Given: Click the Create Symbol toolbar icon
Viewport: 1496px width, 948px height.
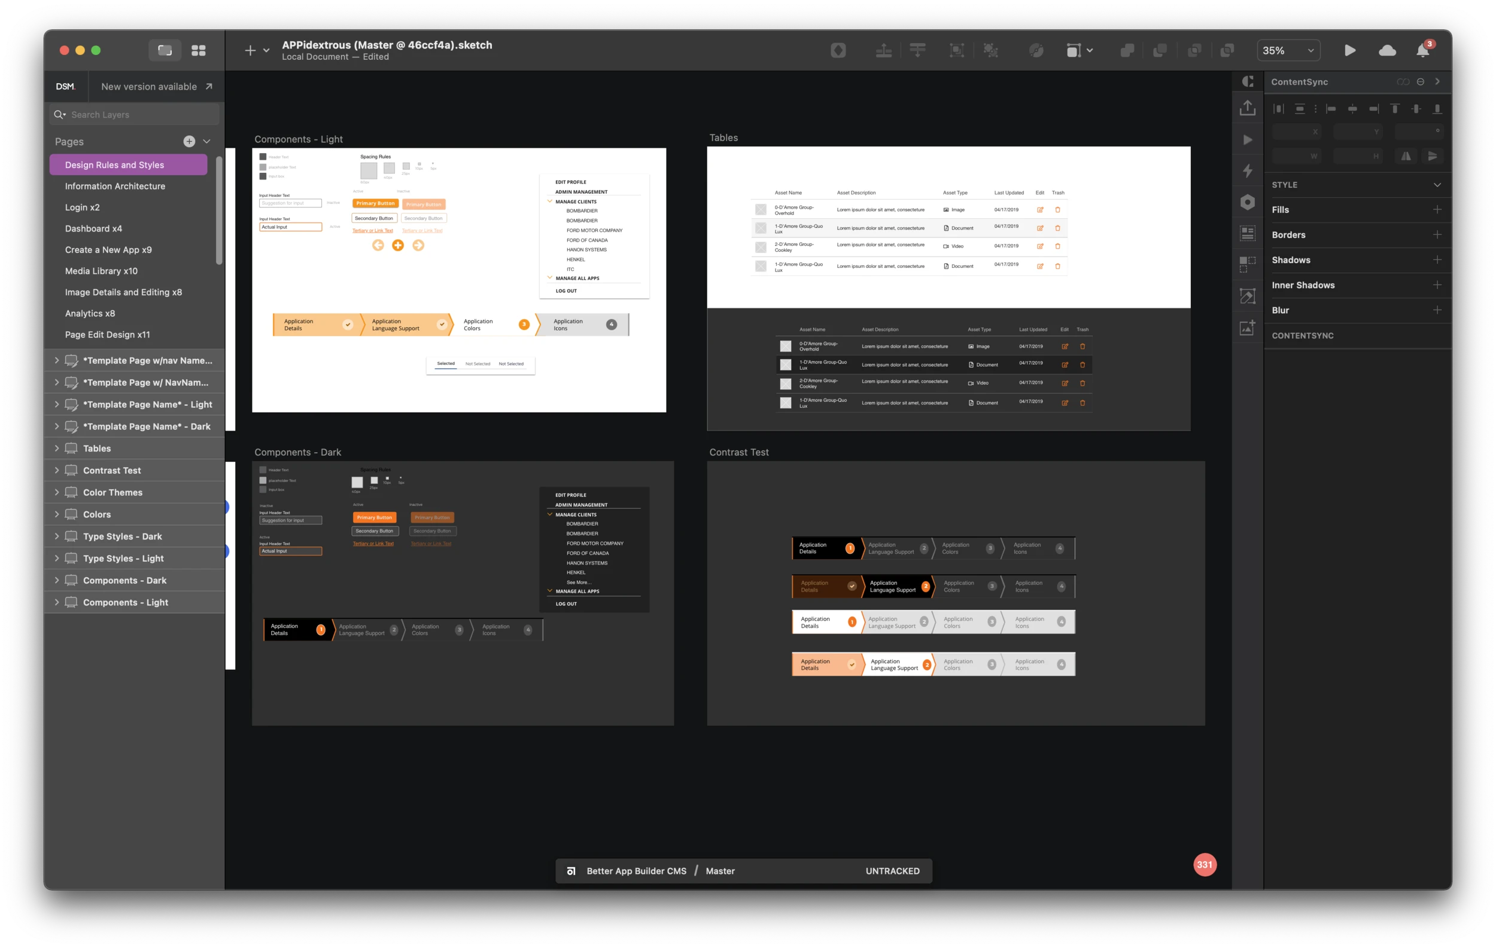Looking at the screenshot, I should tap(838, 51).
